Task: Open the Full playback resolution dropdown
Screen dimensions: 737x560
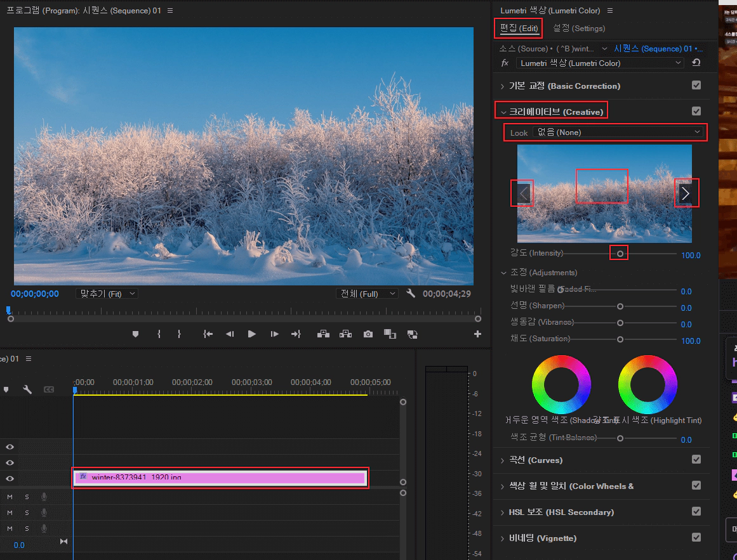Action: click(368, 294)
